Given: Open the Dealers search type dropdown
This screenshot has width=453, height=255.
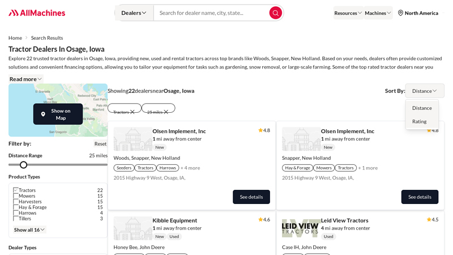Looking at the screenshot, I should pos(134,12).
